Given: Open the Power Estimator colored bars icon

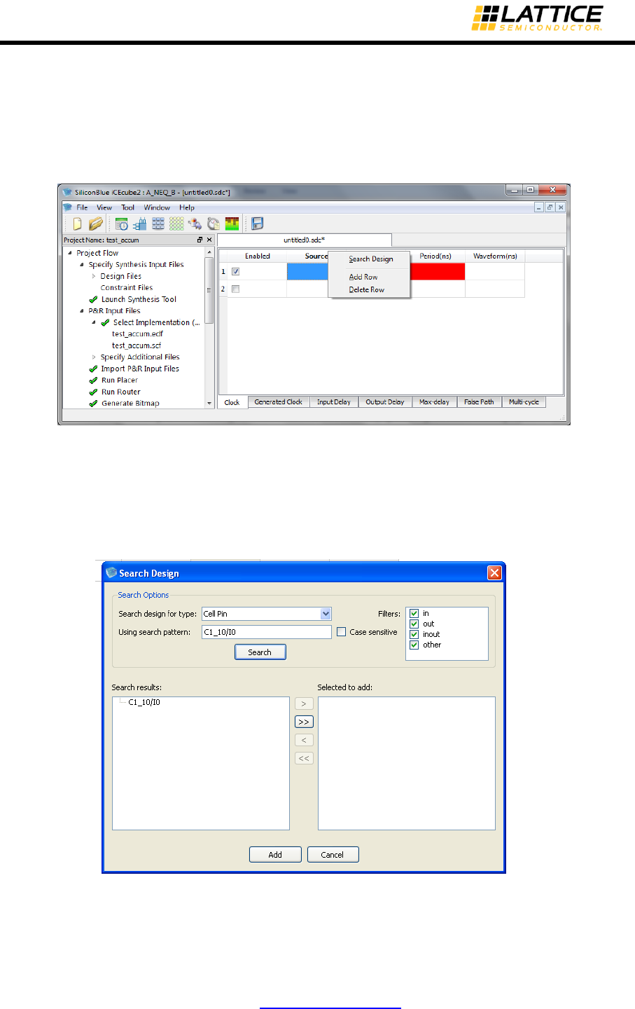Looking at the screenshot, I should pos(232,224).
